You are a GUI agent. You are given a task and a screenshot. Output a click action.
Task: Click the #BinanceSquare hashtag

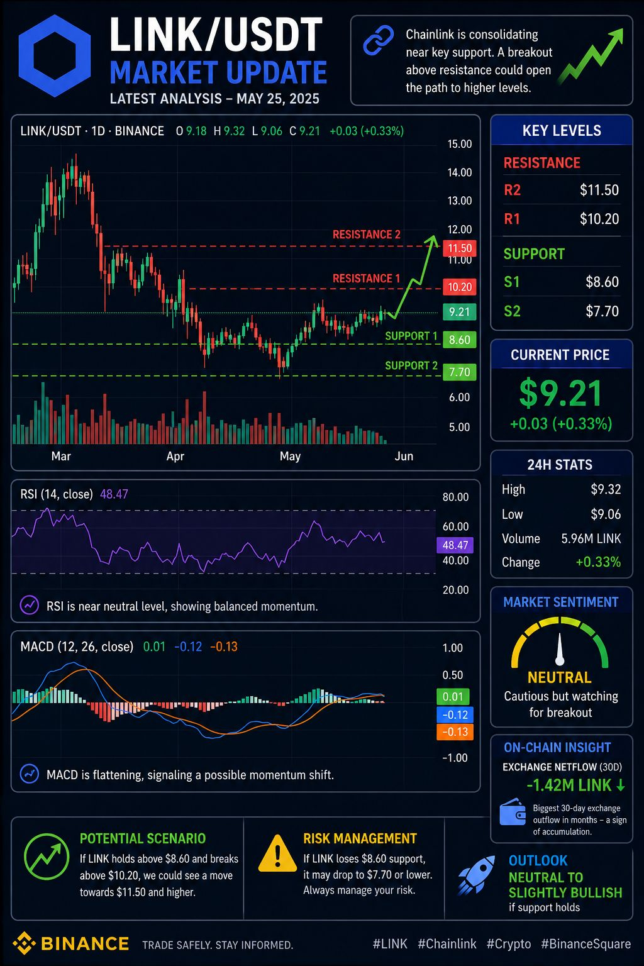point(586,944)
